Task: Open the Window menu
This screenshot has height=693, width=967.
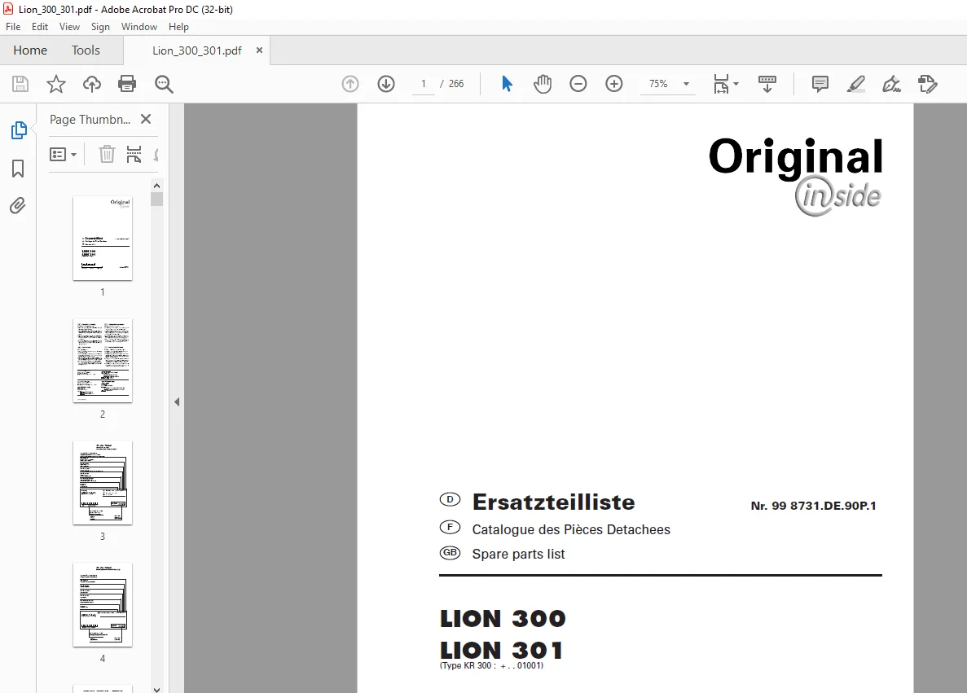Action: (139, 27)
